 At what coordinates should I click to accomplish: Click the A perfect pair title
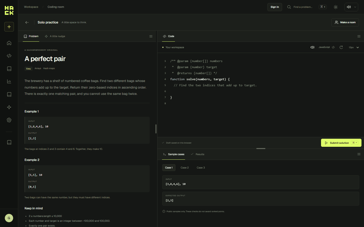(x=45, y=59)
